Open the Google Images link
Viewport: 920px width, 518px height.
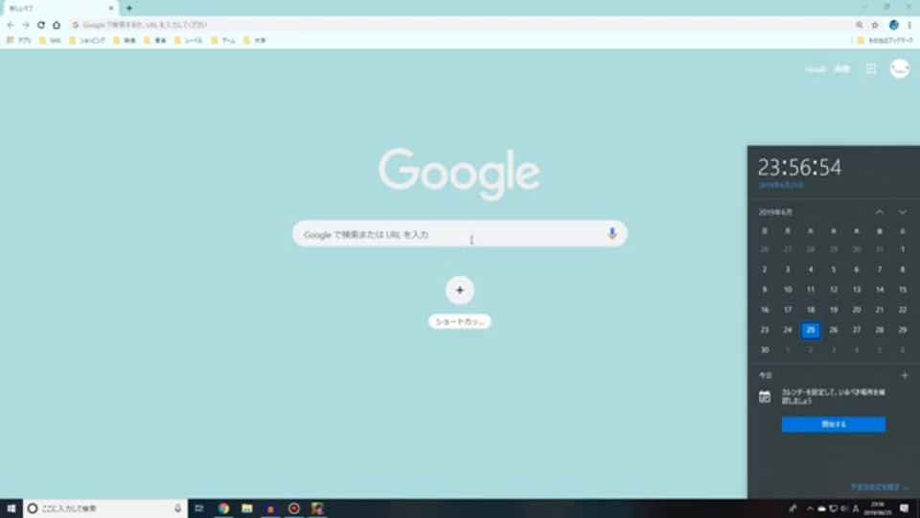[x=842, y=69]
